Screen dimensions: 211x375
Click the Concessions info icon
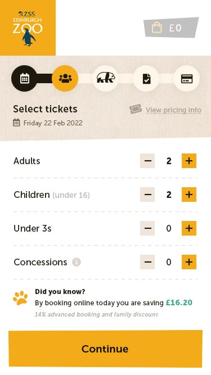[77, 262]
